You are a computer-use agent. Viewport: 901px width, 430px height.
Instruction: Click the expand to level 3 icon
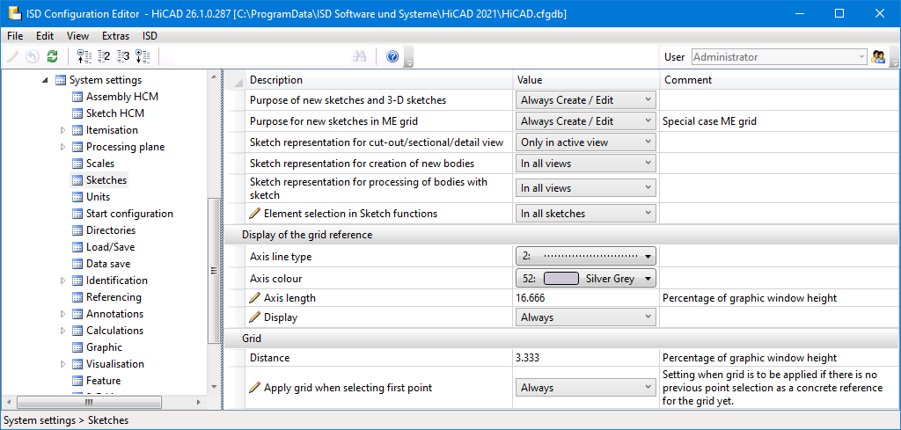click(x=123, y=57)
